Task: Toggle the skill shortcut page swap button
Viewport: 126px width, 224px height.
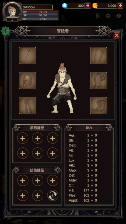Action: (53, 195)
